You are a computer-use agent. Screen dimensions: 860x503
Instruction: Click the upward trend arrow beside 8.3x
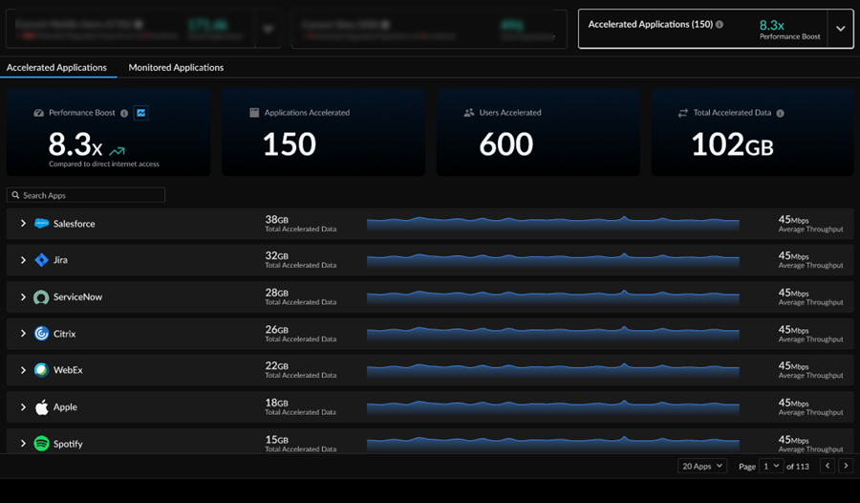coord(117,150)
